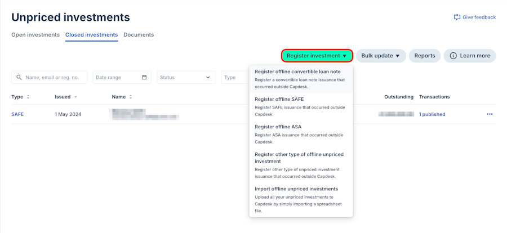This screenshot has height=233, width=507.
Task: Sort by Type column arrows
Action: pyautogui.click(x=28, y=97)
